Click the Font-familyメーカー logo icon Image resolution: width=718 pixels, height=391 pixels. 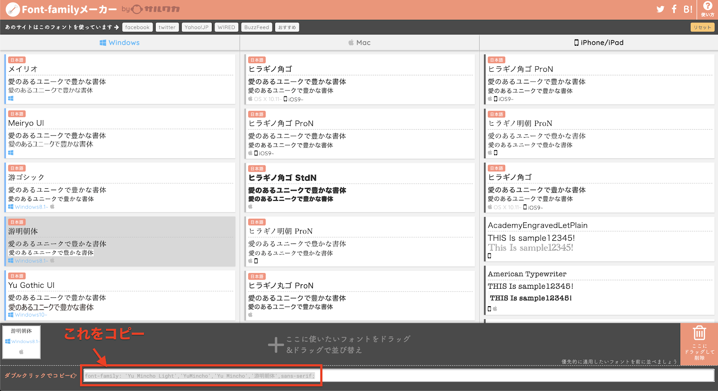pos(13,9)
